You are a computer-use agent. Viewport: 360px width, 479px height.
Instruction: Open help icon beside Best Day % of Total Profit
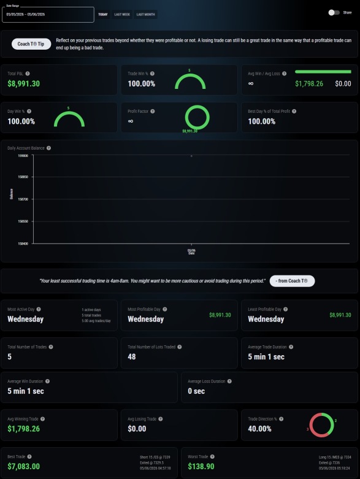pyautogui.click(x=294, y=112)
